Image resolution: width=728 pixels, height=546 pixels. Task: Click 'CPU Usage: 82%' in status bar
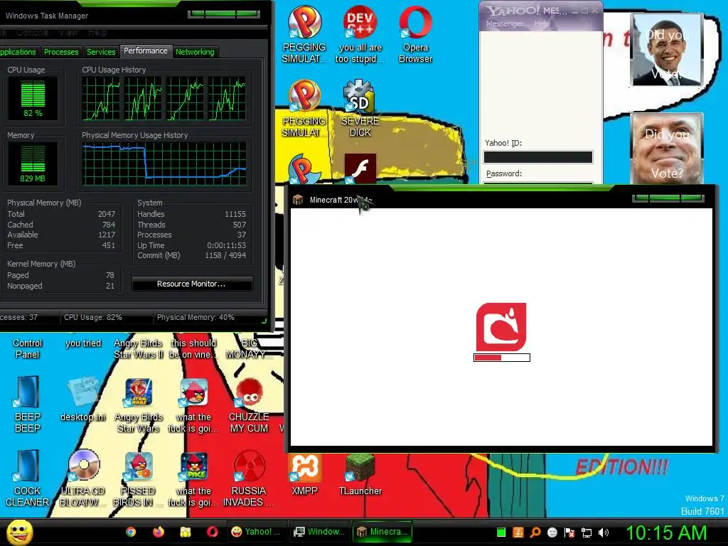[x=93, y=318]
